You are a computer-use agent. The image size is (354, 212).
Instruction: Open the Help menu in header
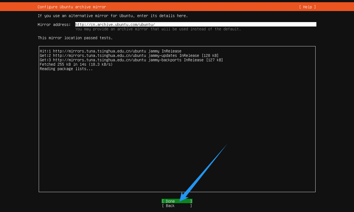coord(307,7)
